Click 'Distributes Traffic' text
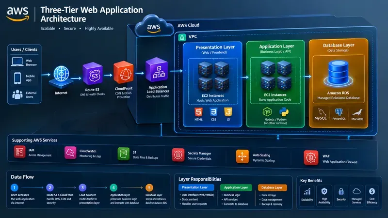The image size is (388, 218). (158, 96)
